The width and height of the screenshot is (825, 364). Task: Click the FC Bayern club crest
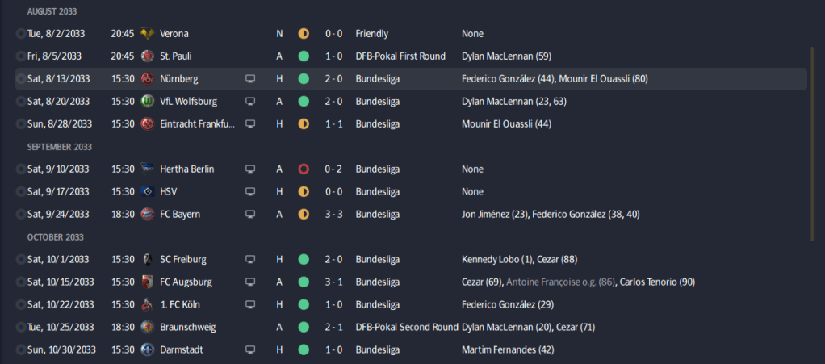coord(147,215)
